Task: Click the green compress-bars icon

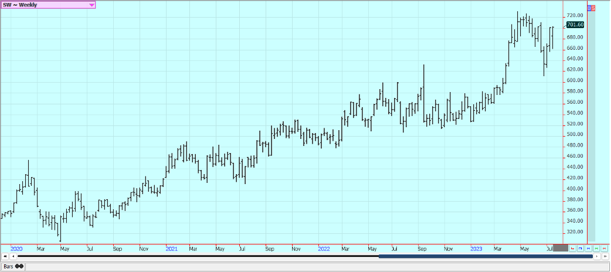Action: [x=596, y=248]
